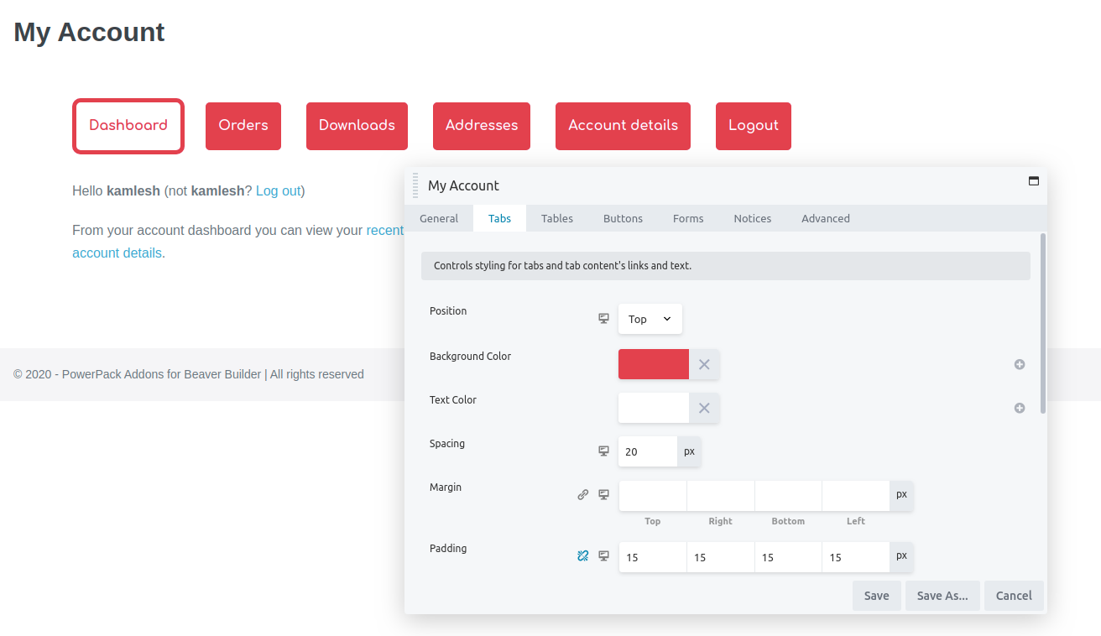Switch to the Advanced tab
Screen dimensions: 1101x636
pos(825,218)
